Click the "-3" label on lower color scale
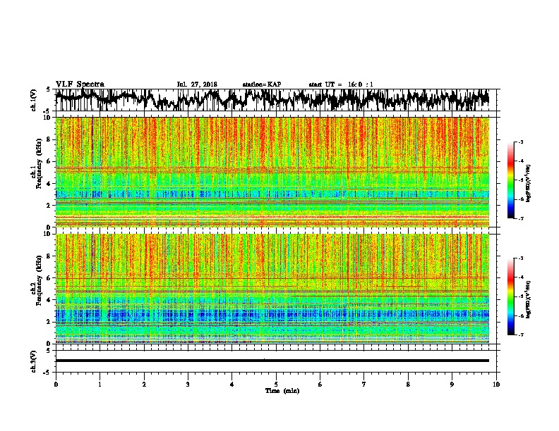The height and width of the screenshot is (431, 559). (521, 258)
